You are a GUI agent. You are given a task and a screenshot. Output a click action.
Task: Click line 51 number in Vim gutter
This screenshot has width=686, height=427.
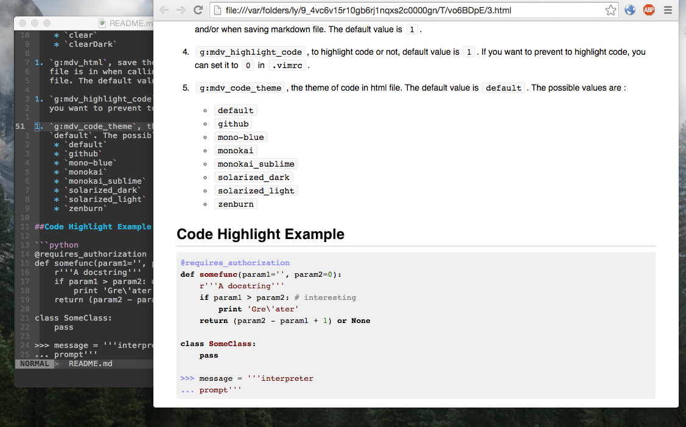click(x=20, y=127)
